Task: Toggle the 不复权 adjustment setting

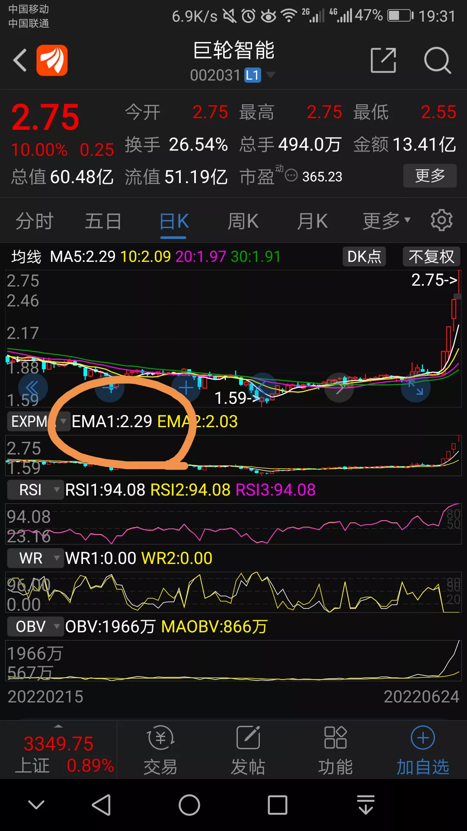Action: coord(432,257)
